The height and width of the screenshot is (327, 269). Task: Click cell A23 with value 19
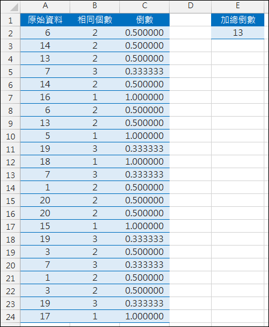tap(45, 303)
